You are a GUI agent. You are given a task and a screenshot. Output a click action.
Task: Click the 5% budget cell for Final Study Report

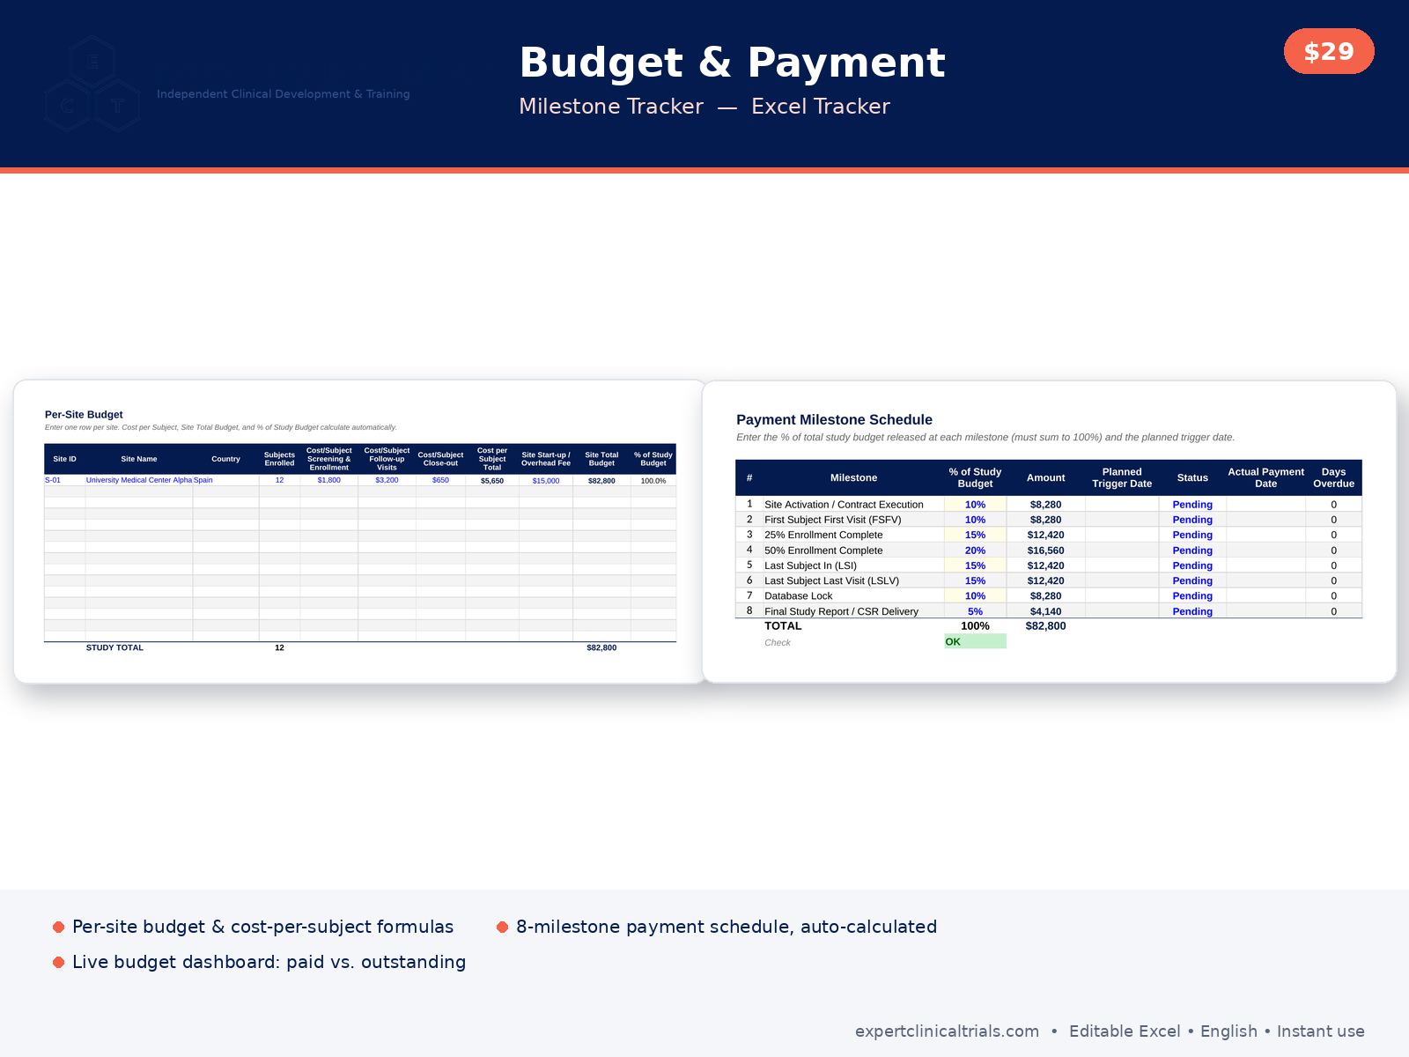[975, 611]
